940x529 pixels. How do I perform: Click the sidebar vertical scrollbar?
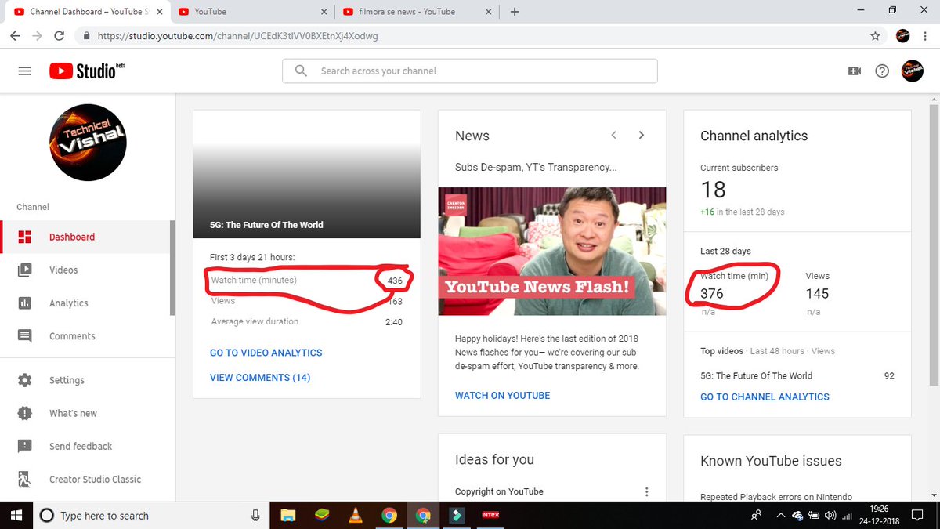[x=173, y=269]
